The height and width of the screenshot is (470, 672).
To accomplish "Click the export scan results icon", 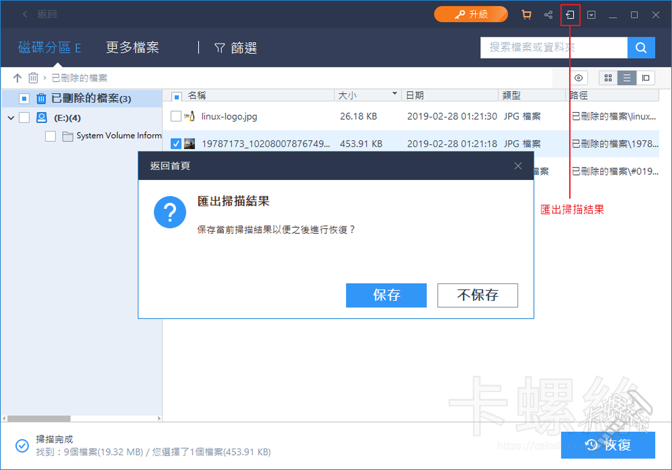I will click(570, 15).
